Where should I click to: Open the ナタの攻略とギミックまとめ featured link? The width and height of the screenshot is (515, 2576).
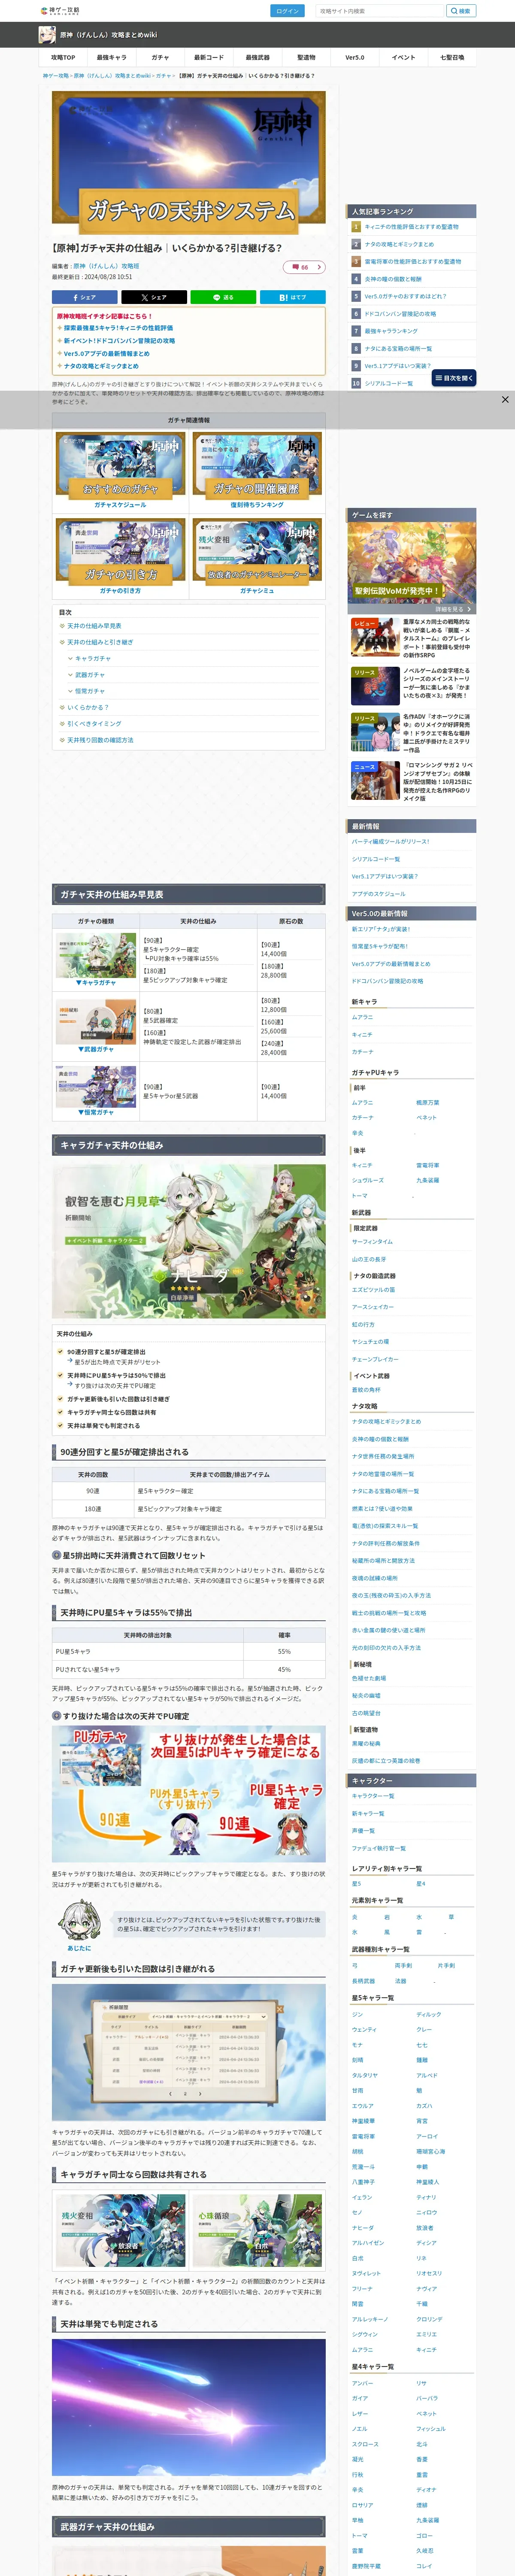(x=101, y=366)
